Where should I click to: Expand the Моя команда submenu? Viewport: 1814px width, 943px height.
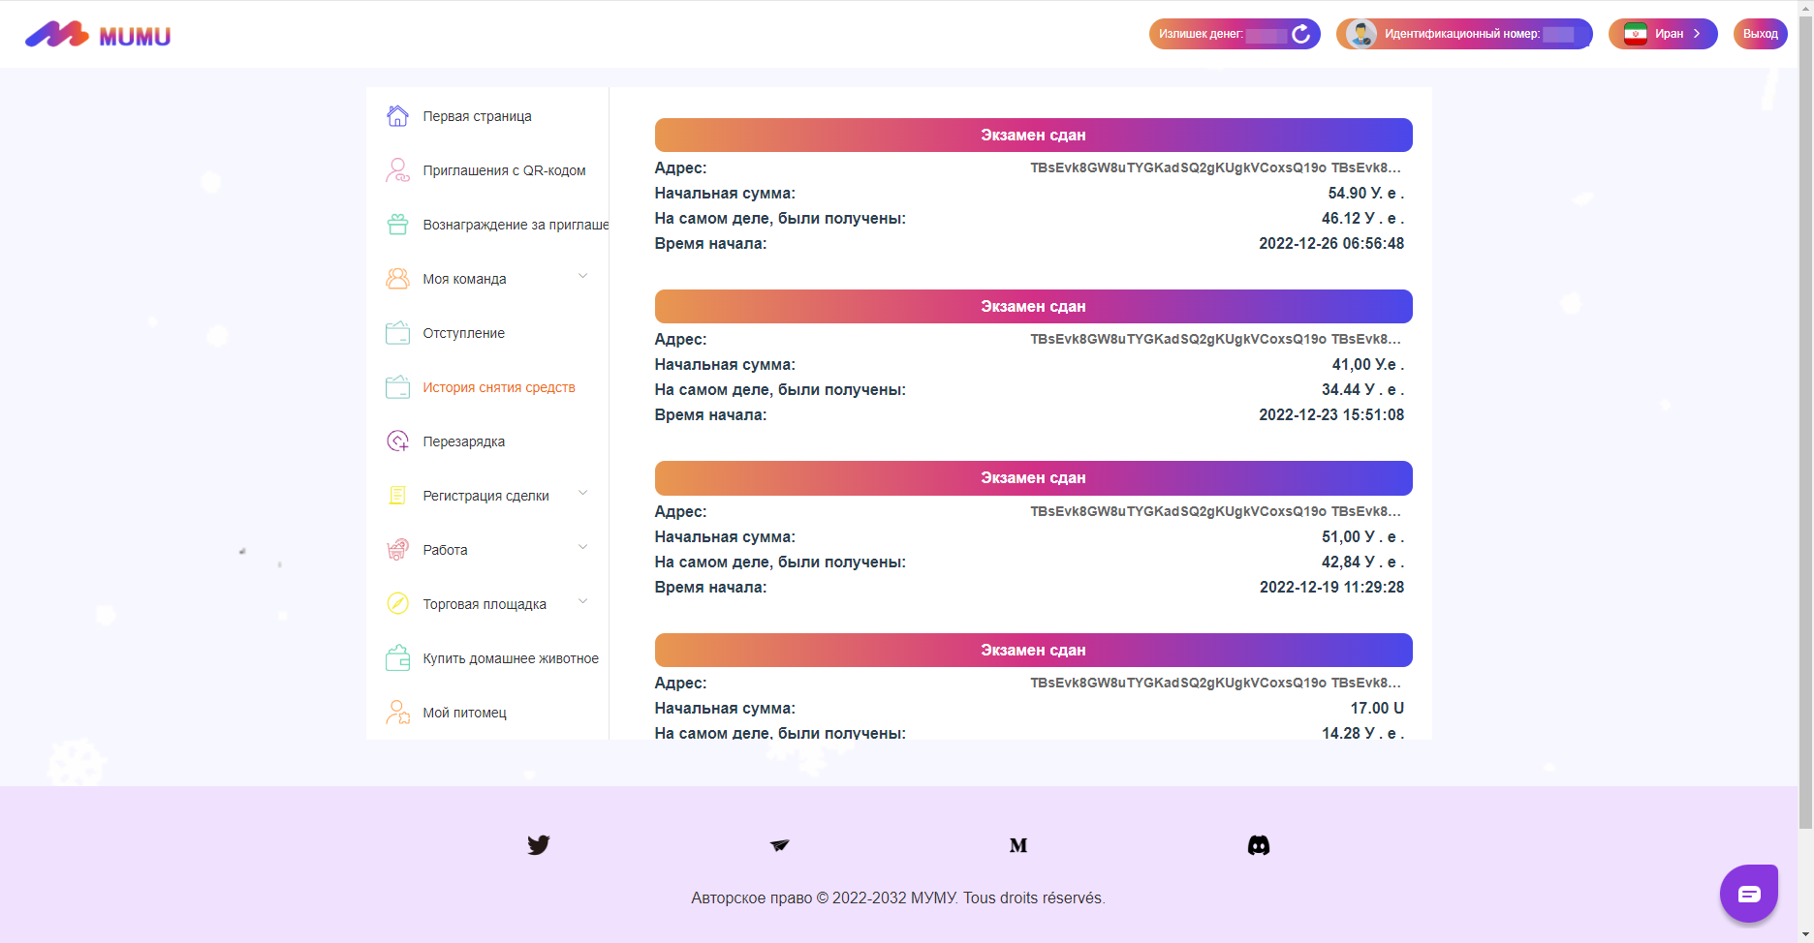(x=582, y=277)
